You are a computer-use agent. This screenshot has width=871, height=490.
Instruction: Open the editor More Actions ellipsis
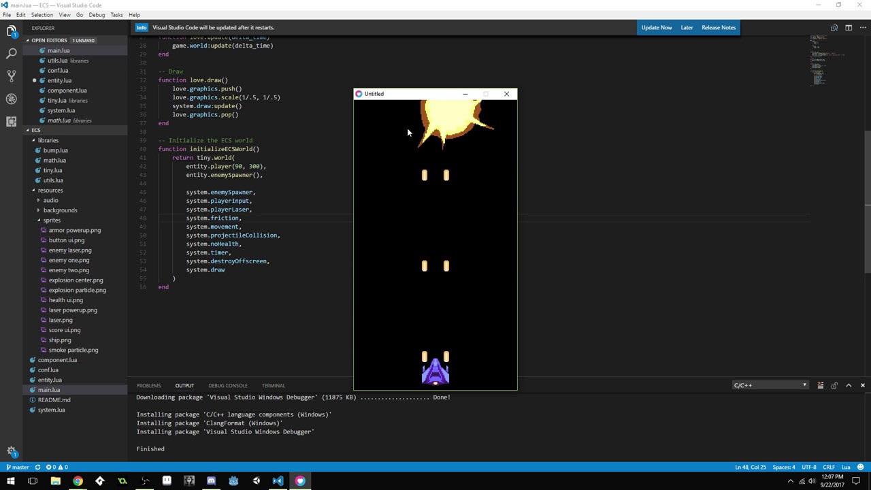tap(863, 28)
